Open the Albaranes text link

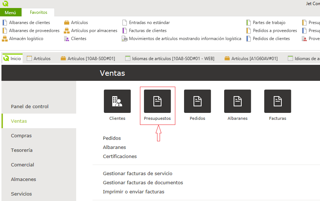click(114, 147)
